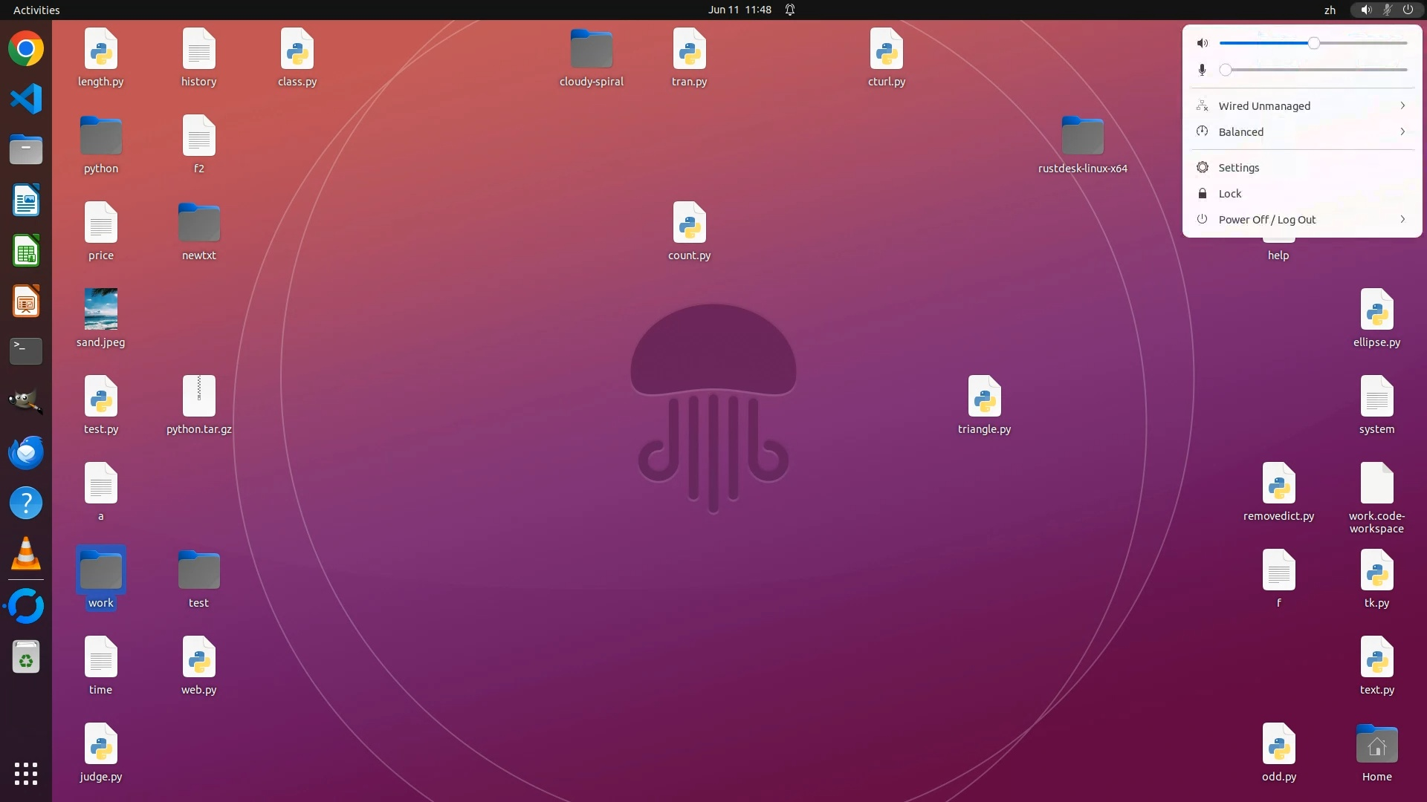Mute volume via speaker icon in menu

click(x=1203, y=43)
